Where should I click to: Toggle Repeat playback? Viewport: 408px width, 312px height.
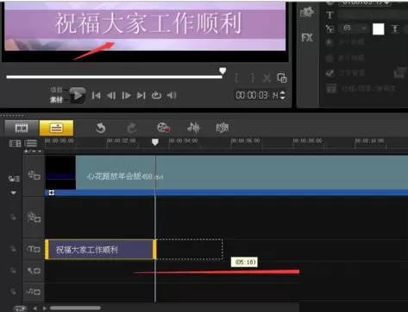[x=156, y=95]
